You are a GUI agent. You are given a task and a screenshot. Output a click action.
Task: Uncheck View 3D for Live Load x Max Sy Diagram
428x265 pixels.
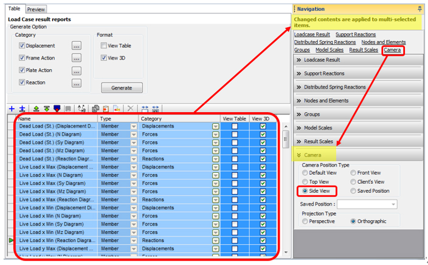(x=263, y=183)
